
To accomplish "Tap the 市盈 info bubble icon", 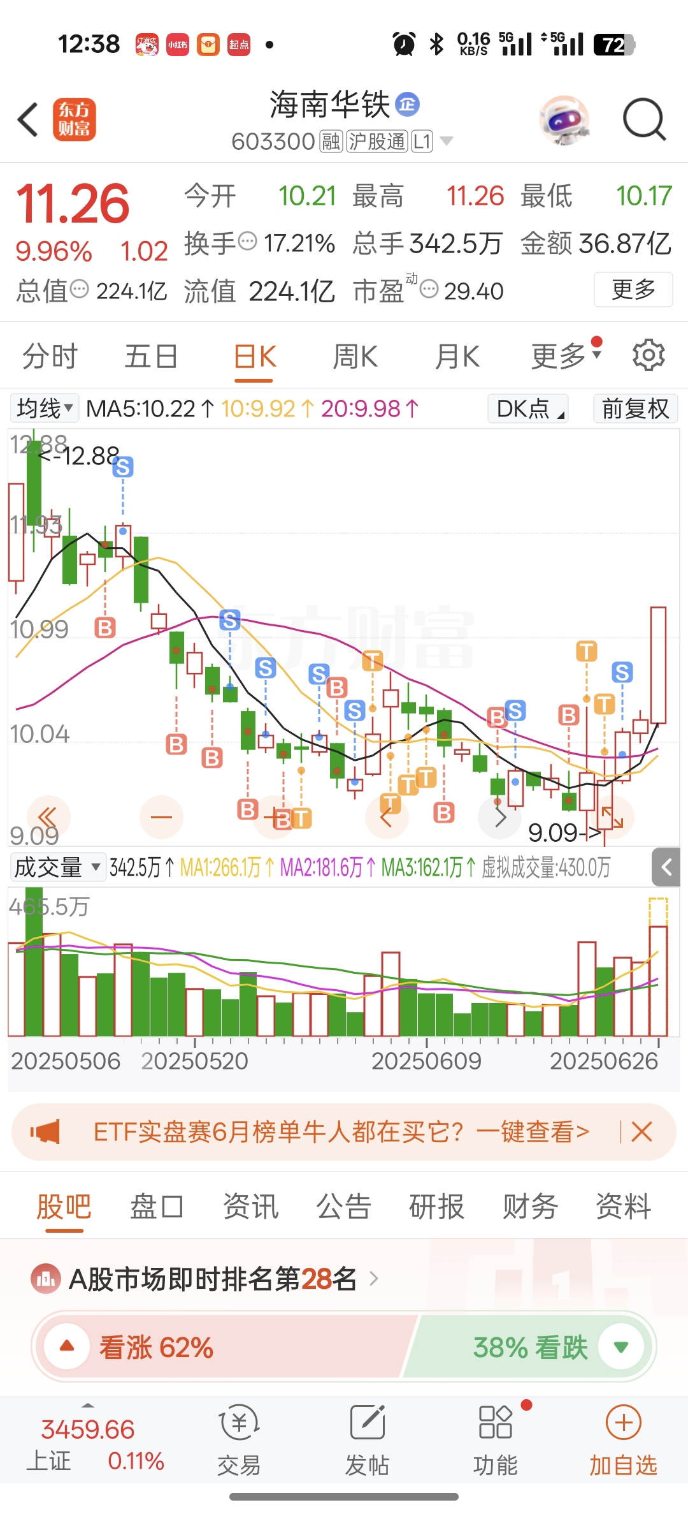I will pyautogui.click(x=429, y=289).
